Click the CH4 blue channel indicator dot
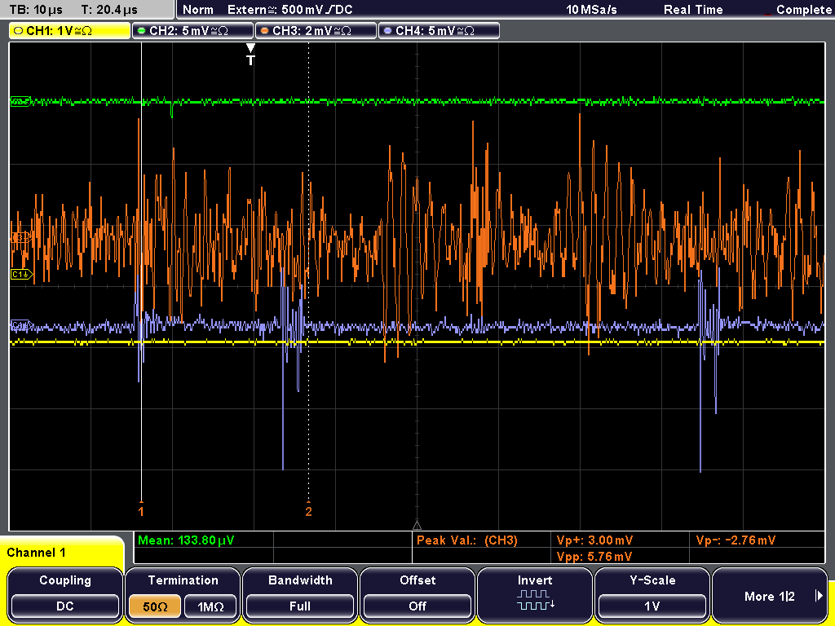 coord(387,31)
